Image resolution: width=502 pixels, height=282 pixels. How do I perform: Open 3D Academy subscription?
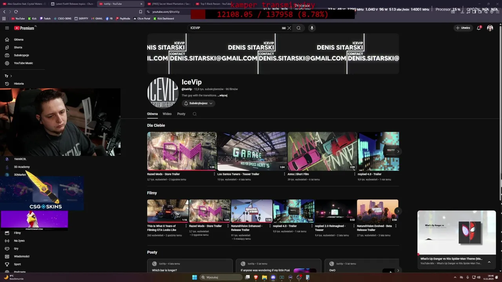pyautogui.click(x=22, y=167)
